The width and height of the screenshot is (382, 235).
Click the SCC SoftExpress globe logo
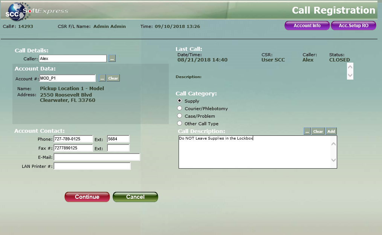pos(15,11)
